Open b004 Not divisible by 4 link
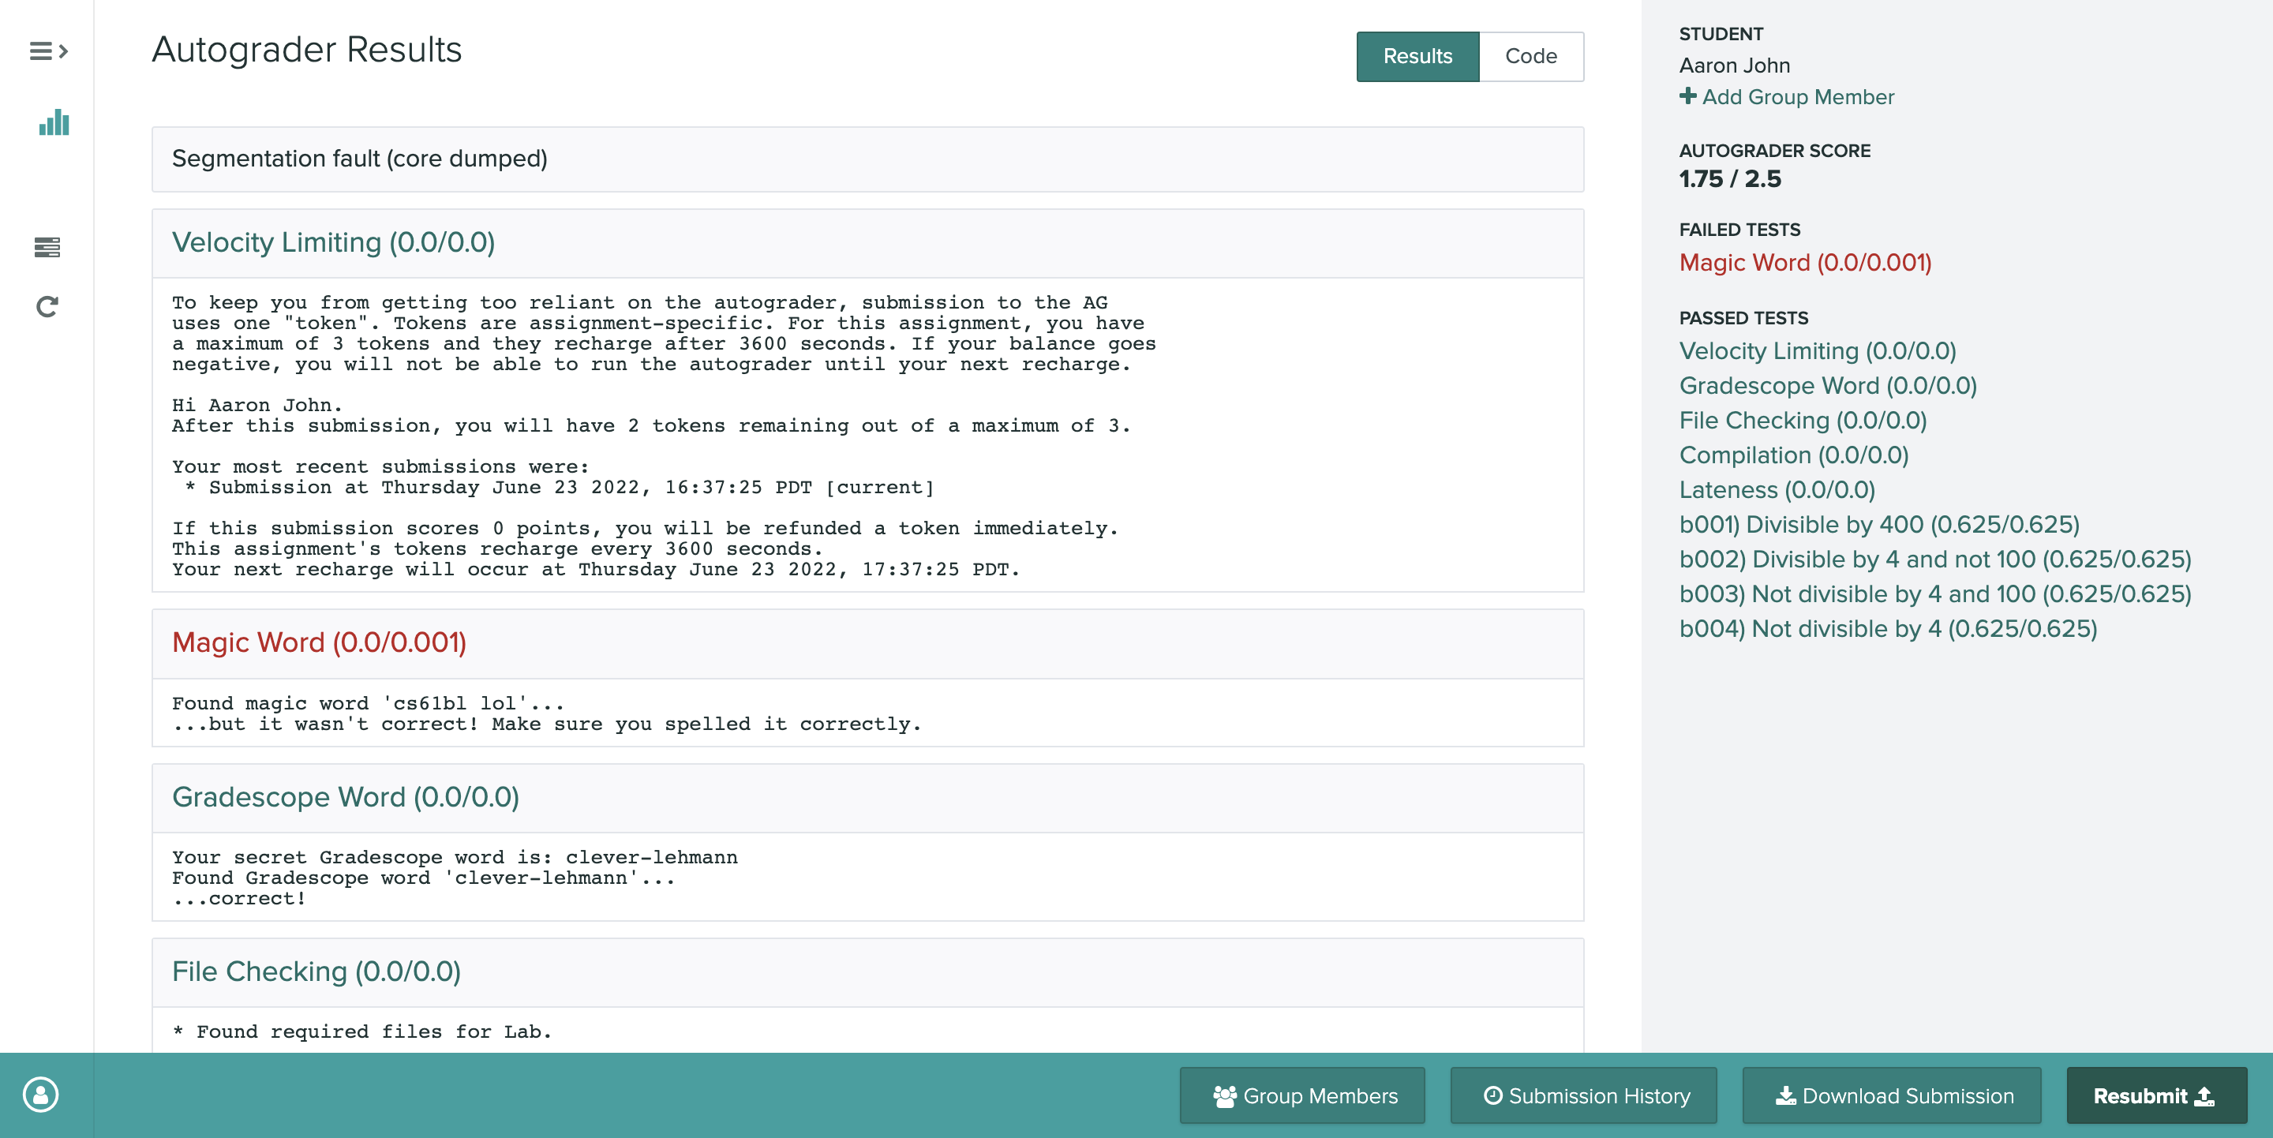 [1887, 629]
